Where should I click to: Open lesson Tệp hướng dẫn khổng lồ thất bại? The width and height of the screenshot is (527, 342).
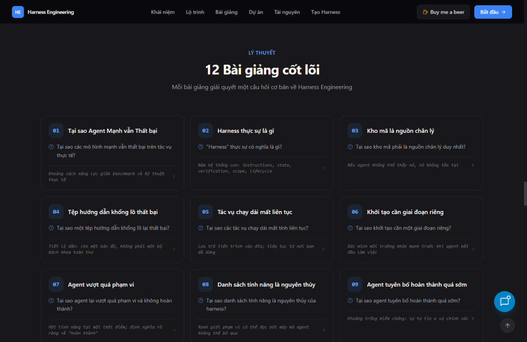112,229
